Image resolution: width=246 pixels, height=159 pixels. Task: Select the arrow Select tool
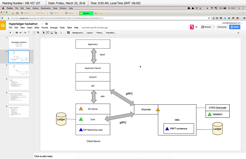click(44, 33)
